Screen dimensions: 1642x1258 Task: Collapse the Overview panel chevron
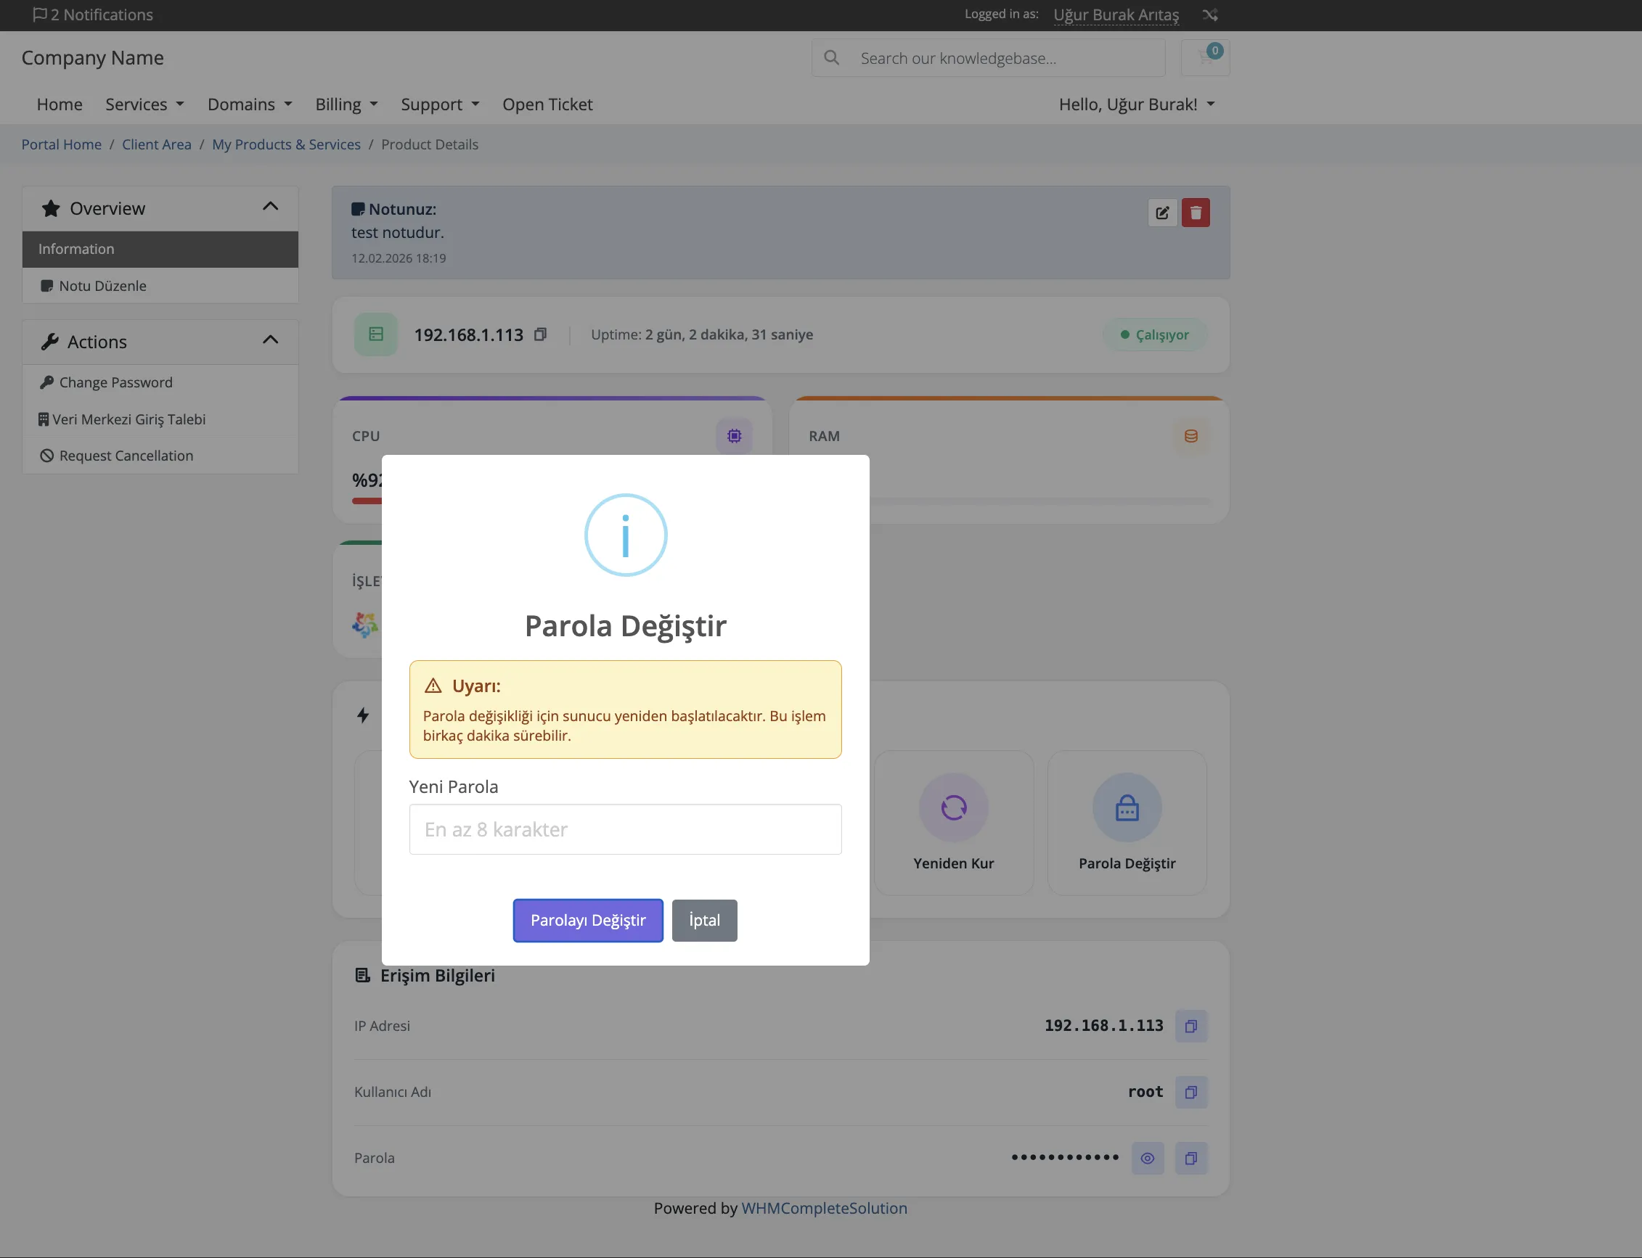click(x=271, y=207)
